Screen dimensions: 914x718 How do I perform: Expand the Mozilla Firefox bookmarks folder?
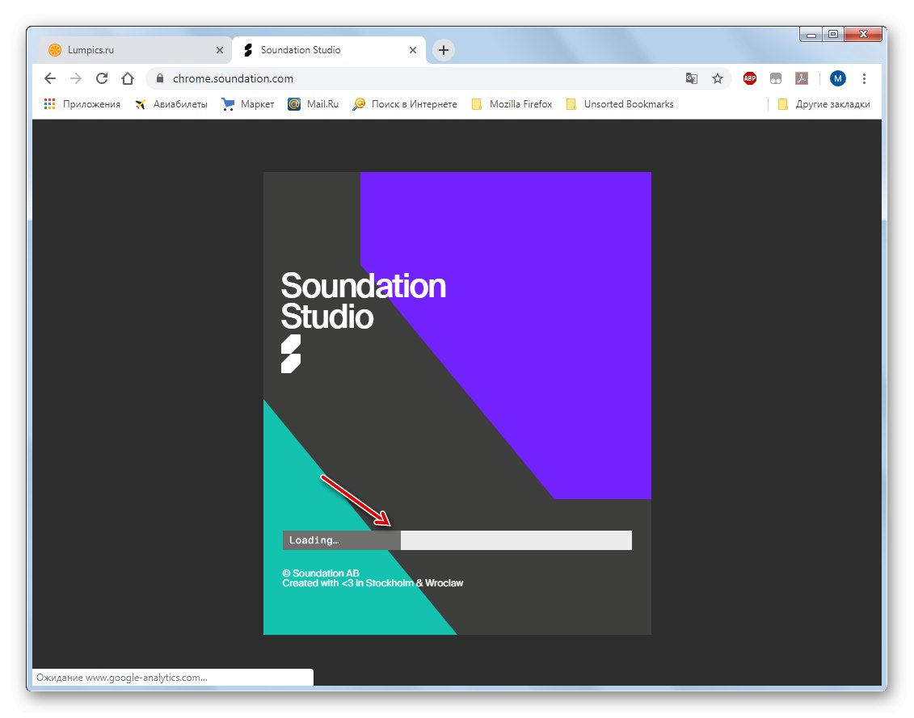tap(512, 104)
